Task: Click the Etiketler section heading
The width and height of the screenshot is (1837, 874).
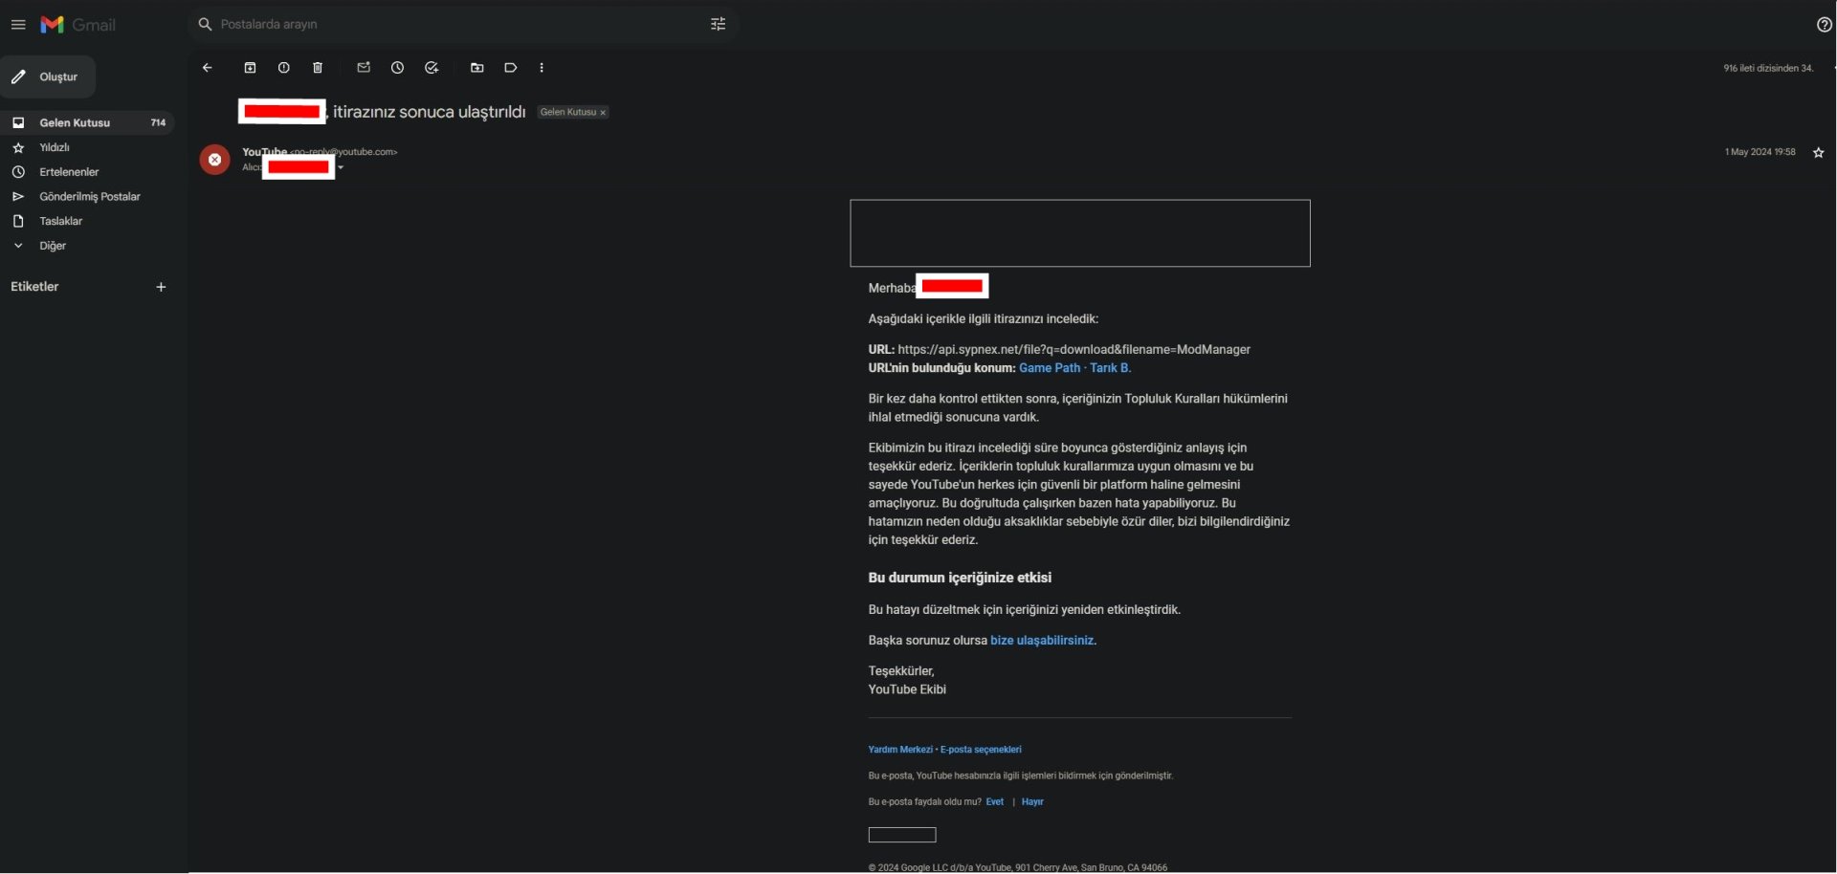Action: [34, 287]
